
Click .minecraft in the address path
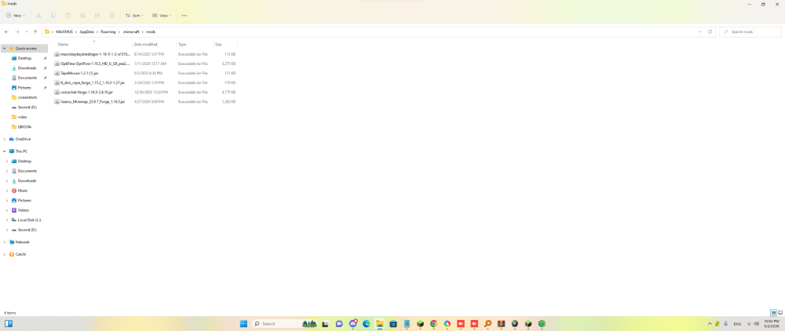(133, 31)
